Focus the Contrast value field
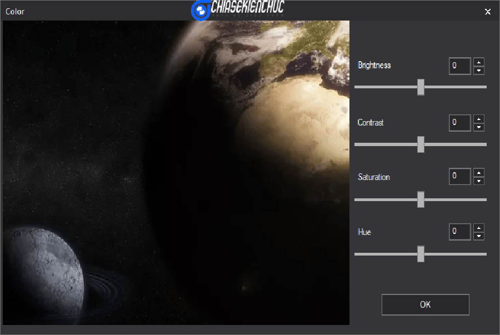Screen dimensions: 500x335 [460, 123]
